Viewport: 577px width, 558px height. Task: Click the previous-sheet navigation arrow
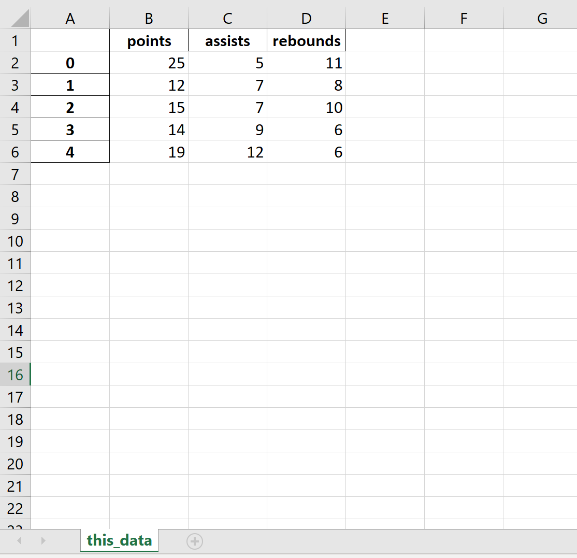tap(19, 540)
